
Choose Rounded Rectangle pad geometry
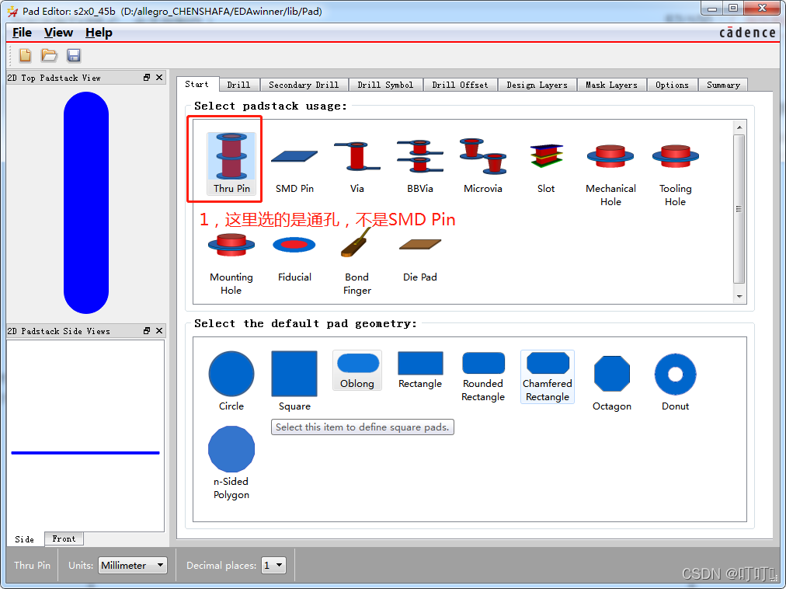point(483,377)
